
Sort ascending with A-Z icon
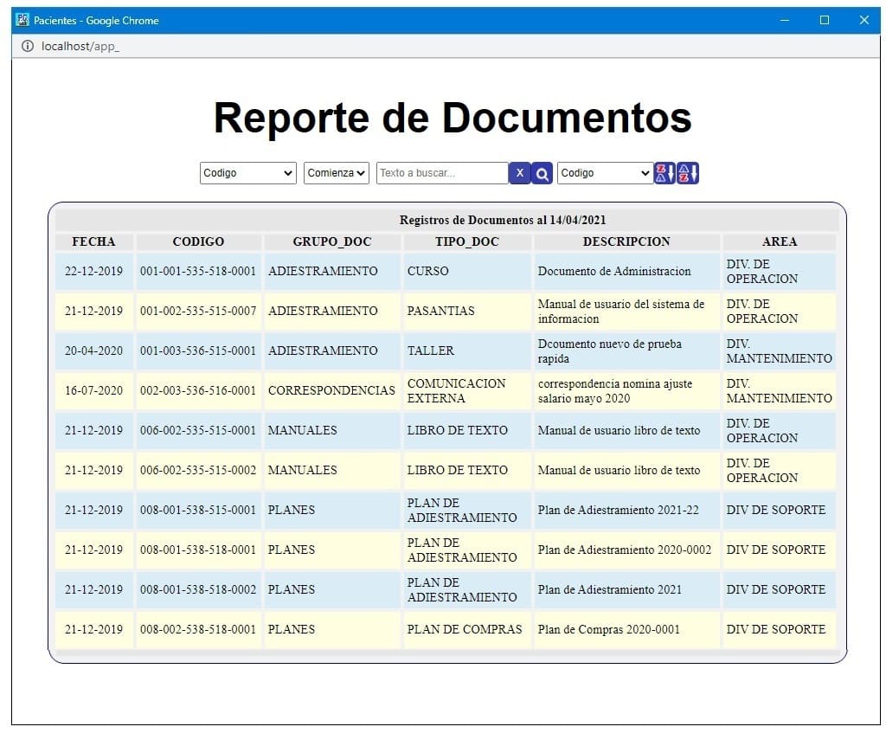click(688, 173)
